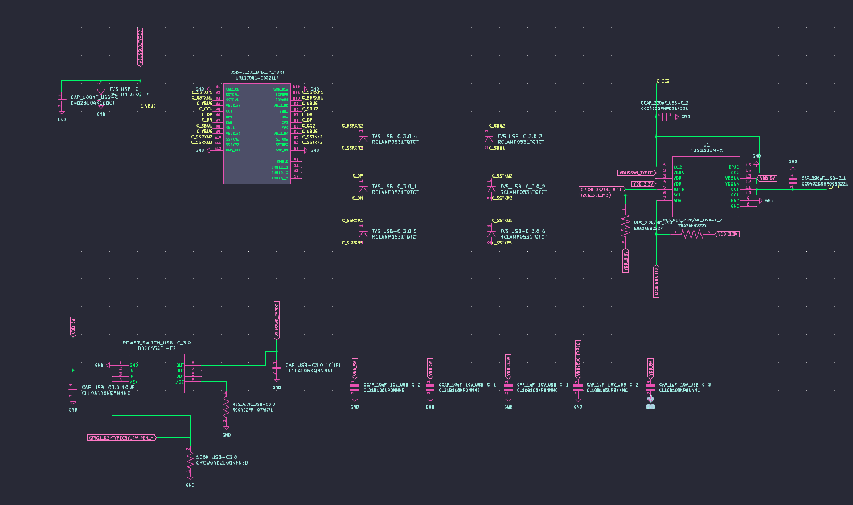Select the CCAP_10uF-10V_USB-C-1 capacitor symbol
The image size is (853, 505).
click(x=430, y=387)
